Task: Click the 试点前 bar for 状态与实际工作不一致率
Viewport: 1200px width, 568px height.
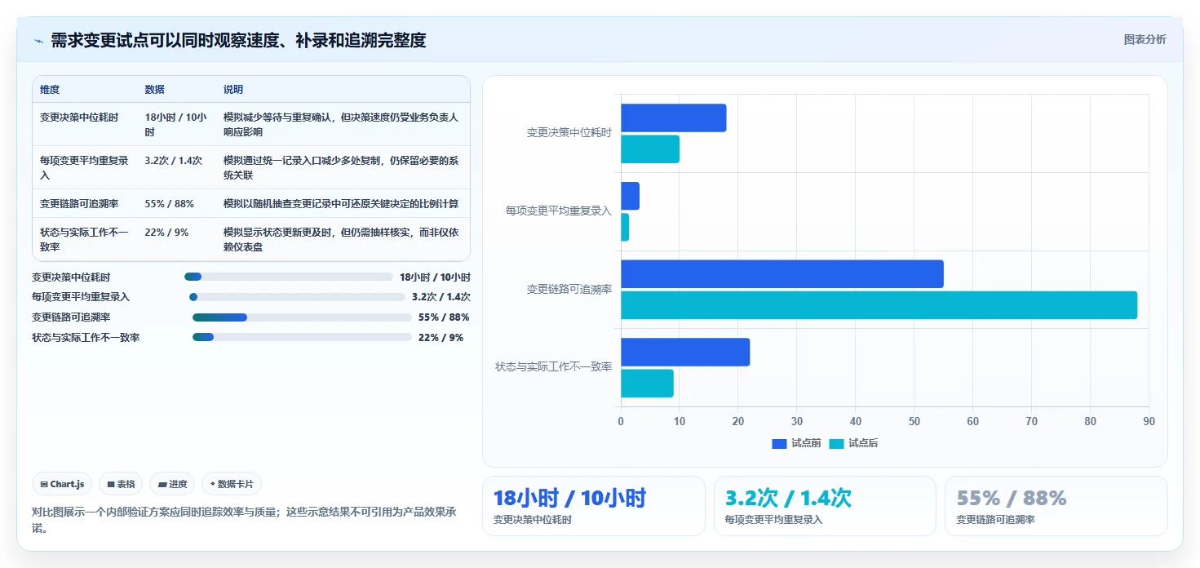Action: [x=685, y=352]
